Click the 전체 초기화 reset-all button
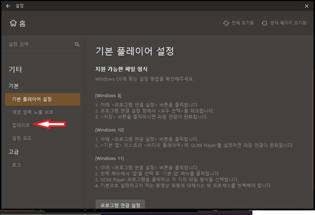315x215 pixels. (238, 23)
